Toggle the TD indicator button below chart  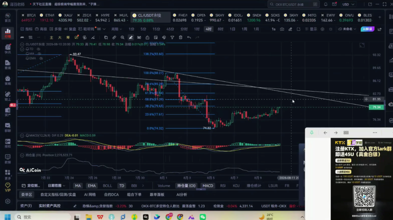pos(122,185)
